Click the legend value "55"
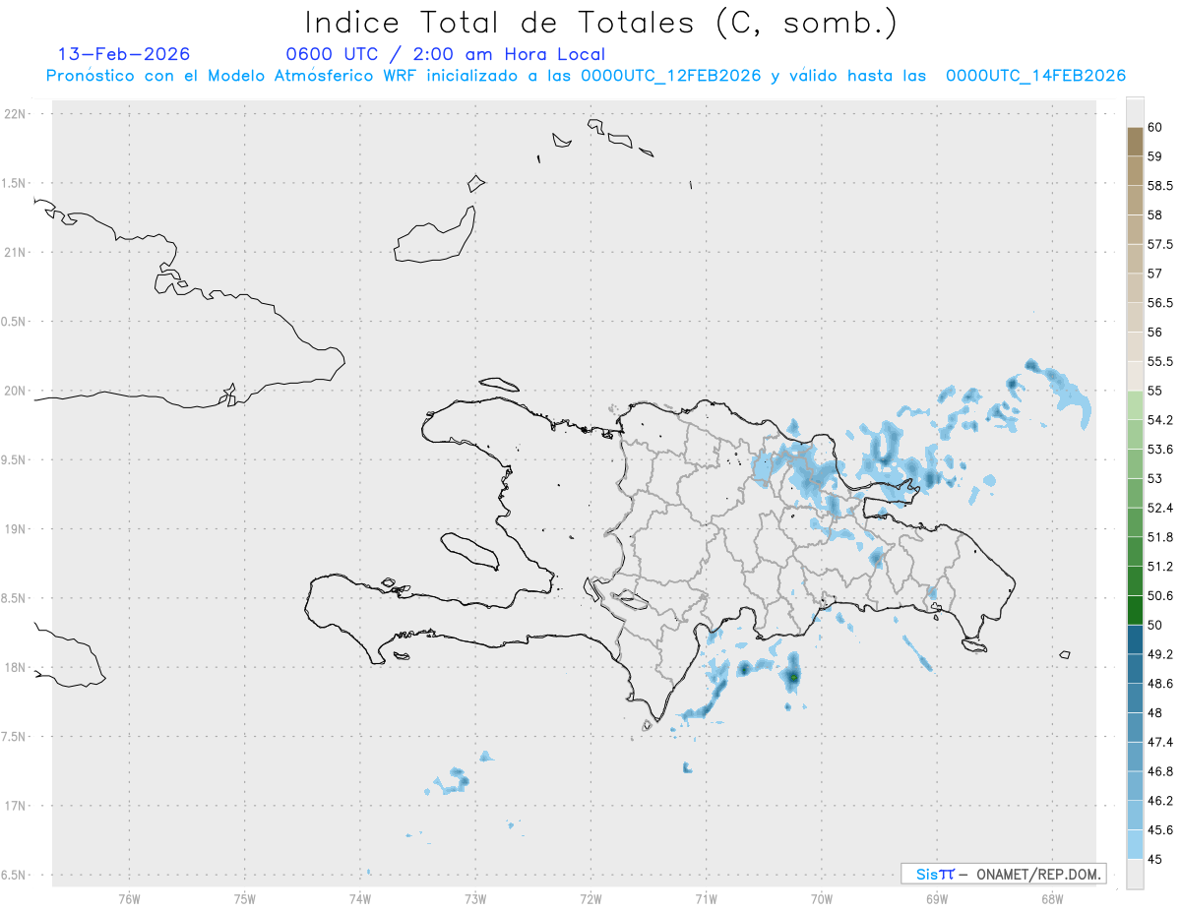 click(1154, 391)
